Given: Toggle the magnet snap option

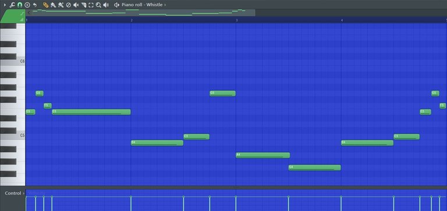Looking at the screenshot, I should pos(19,5).
